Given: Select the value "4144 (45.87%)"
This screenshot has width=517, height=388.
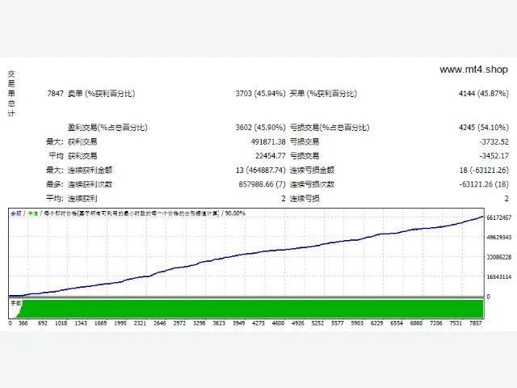Looking at the screenshot, I should [x=483, y=94].
